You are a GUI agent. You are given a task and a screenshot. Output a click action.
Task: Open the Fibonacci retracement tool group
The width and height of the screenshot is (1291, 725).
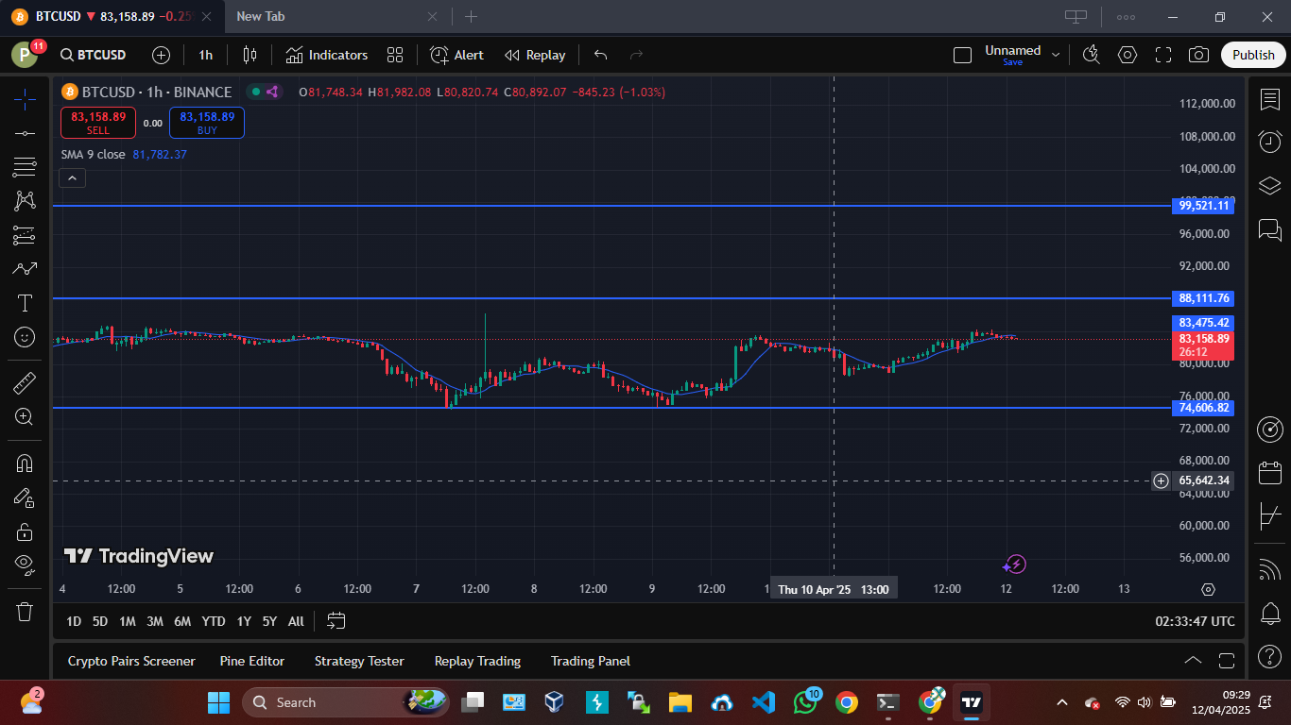pyautogui.click(x=25, y=167)
